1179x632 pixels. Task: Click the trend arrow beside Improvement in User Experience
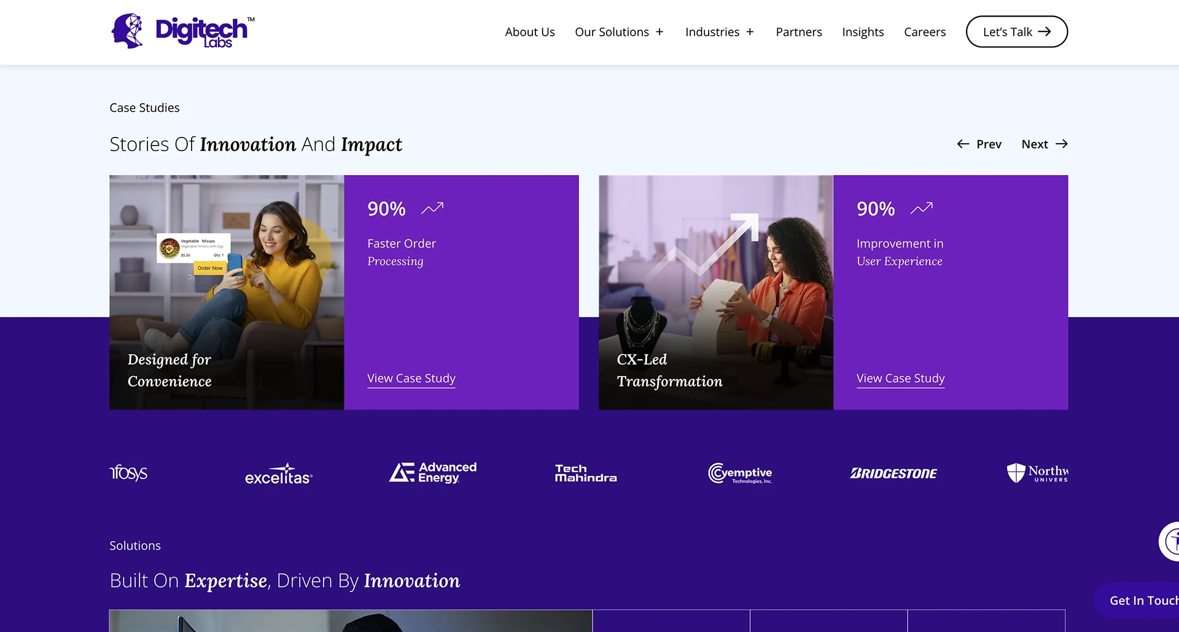tap(922, 209)
